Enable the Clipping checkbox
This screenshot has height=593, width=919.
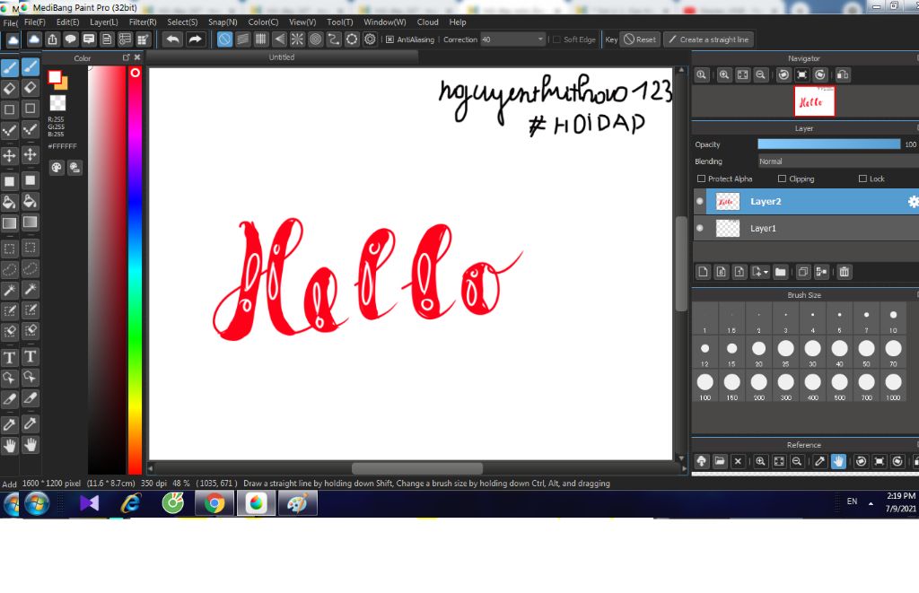[x=782, y=179]
